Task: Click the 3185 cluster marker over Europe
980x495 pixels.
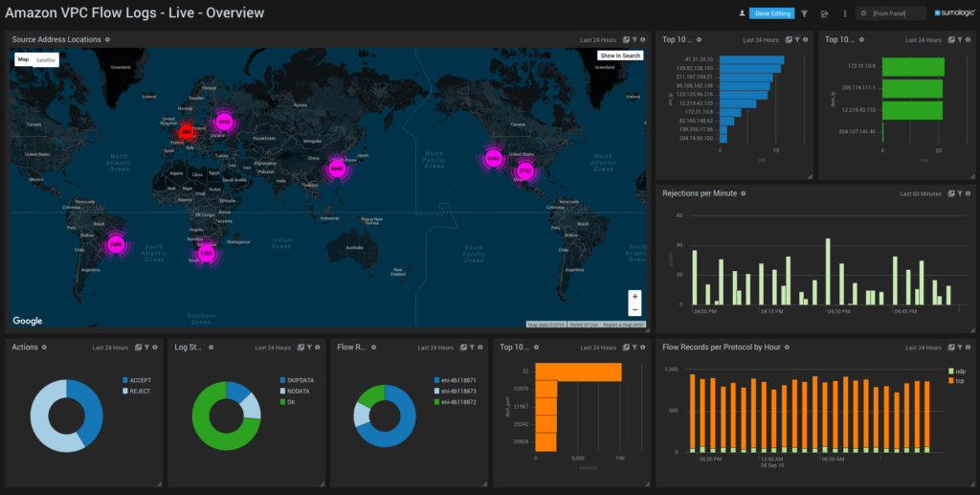Action: tap(224, 122)
